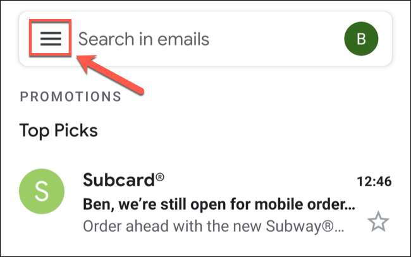Open the "Ben, we're still open" subject line
Viewport: 411px width, 257px height.
(x=219, y=205)
